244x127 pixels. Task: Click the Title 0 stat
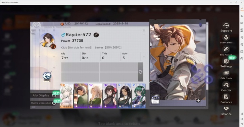pos(104,56)
